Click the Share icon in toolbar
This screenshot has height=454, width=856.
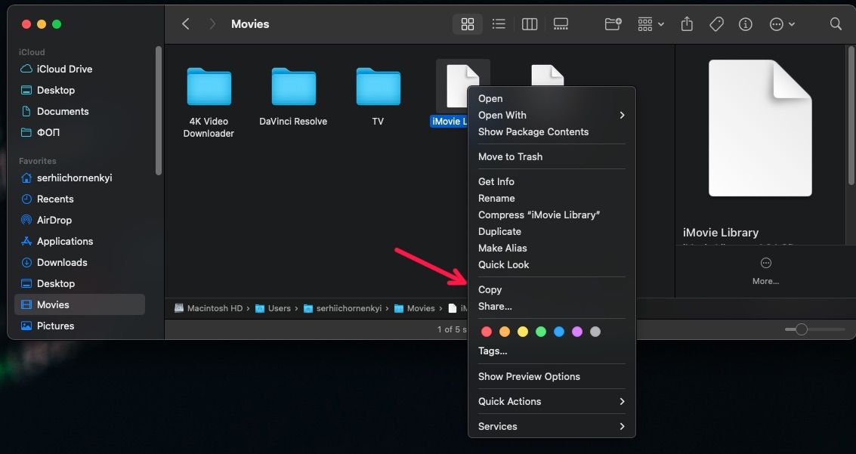[687, 24]
